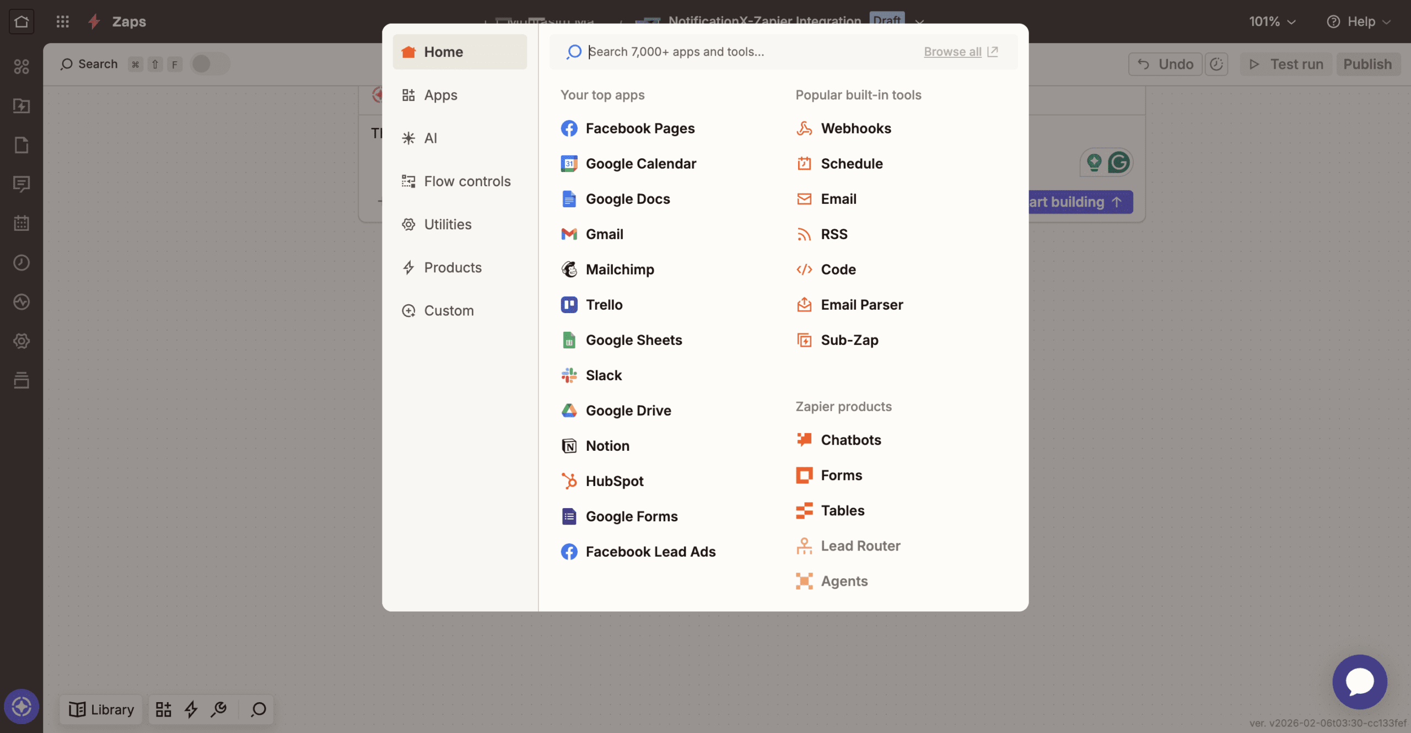Select the Code built-in tool

click(838, 270)
